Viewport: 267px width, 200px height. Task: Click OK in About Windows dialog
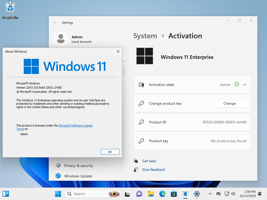tap(110, 152)
